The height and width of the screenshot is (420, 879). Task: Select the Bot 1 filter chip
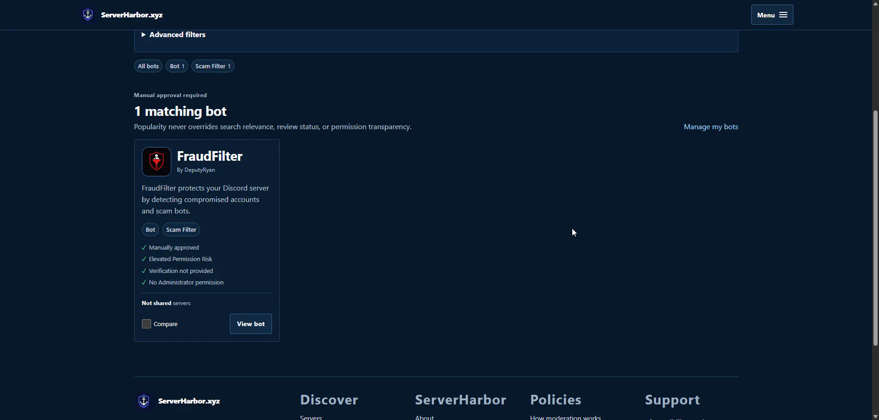coord(177,66)
